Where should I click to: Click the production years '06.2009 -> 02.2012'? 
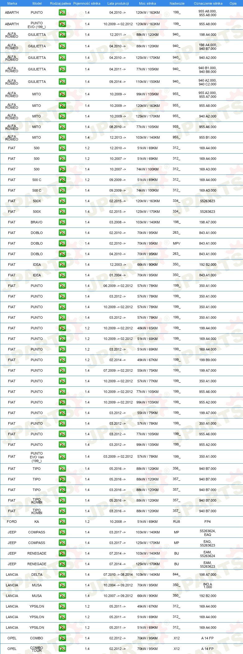coord(118,286)
